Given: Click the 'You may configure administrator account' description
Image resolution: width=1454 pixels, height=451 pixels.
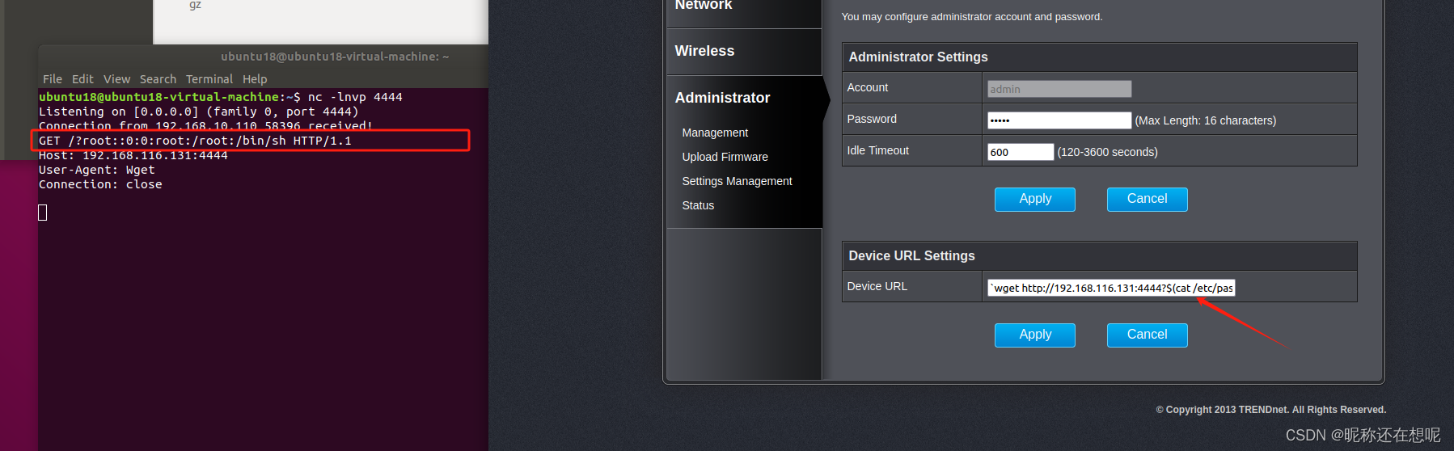Looking at the screenshot, I should pyautogui.click(x=971, y=17).
